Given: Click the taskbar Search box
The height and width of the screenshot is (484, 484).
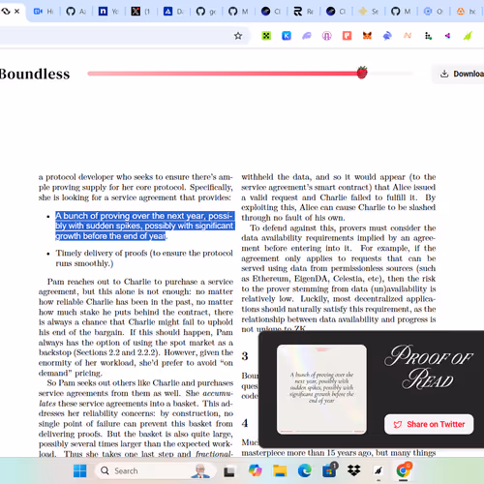Looking at the screenshot, I should [x=155, y=470].
